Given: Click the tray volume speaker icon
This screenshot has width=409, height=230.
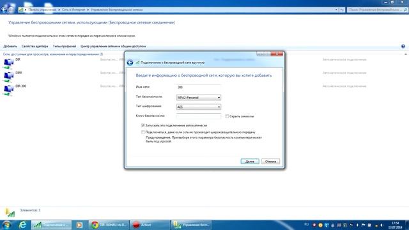Looking at the screenshot, I should tap(382, 225).
